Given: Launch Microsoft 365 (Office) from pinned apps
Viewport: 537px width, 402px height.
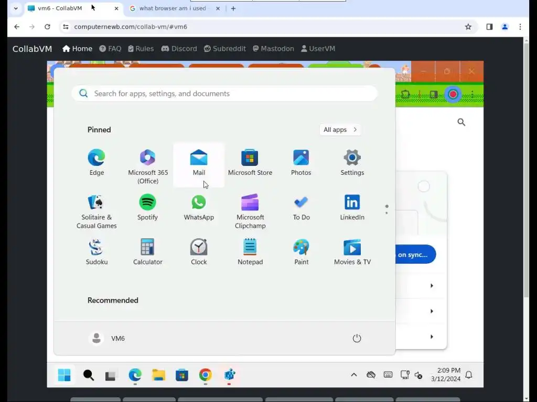Looking at the screenshot, I should pyautogui.click(x=148, y=166).
